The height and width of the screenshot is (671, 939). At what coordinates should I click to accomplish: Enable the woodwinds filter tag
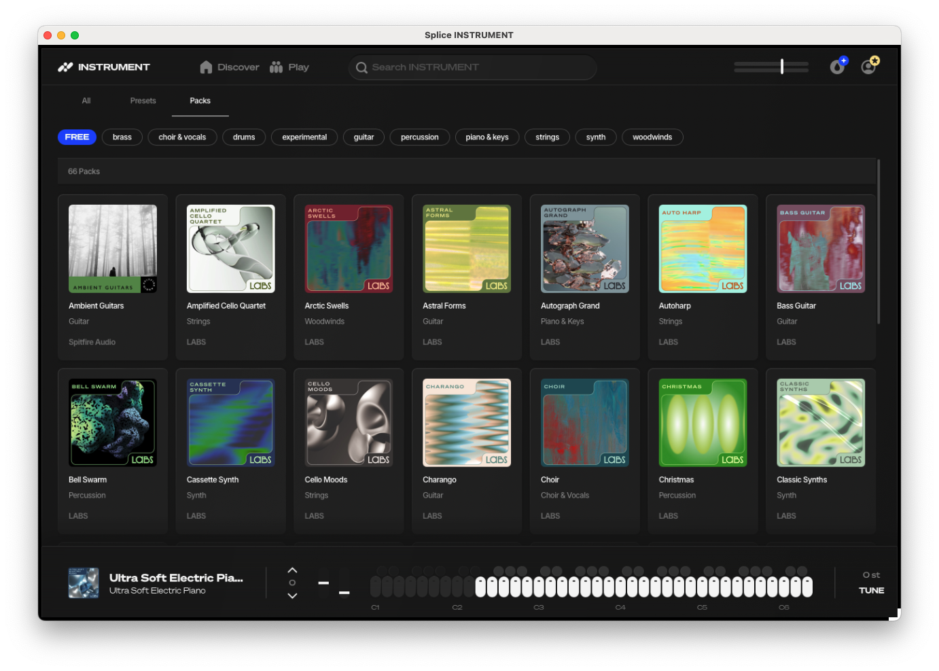[x=652, y=137]
